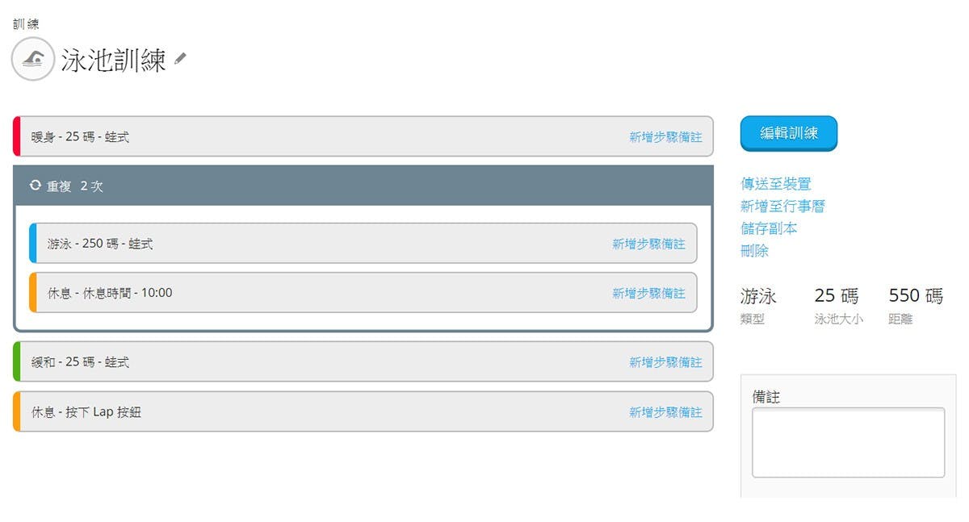Click the 訓練 breadcrumb label

[26, 23]
